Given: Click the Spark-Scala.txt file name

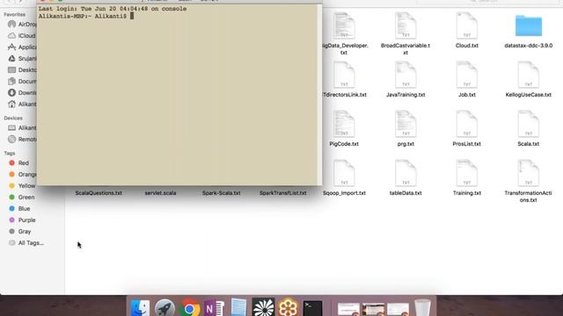Looking at the screenshot, I should point(221,193).
